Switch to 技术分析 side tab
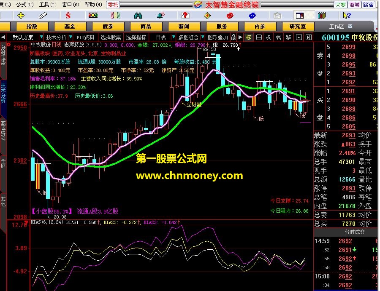This screenshot has width=380, height=291. (3, 93)
